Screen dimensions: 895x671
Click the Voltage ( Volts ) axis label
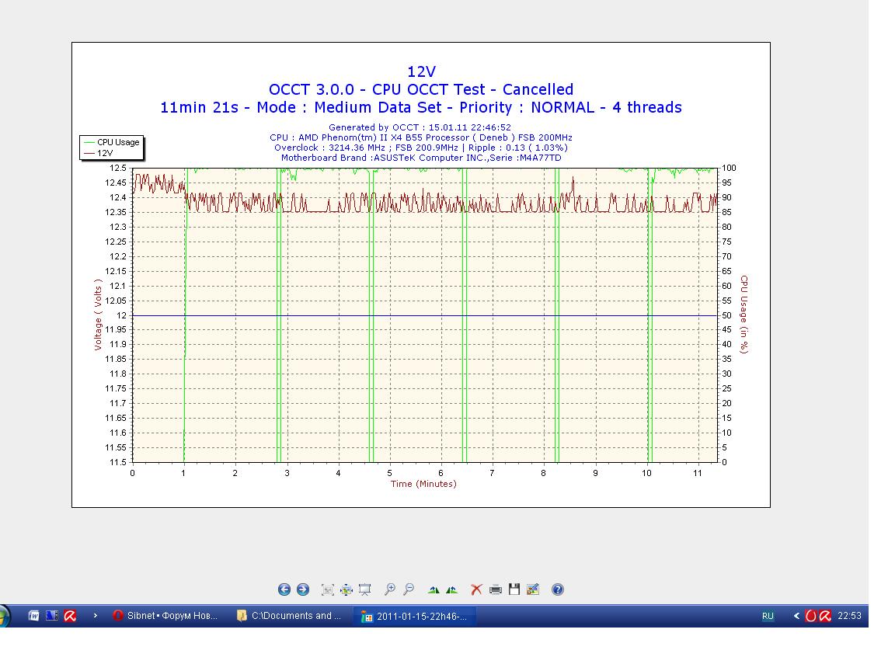pos(98,315)
